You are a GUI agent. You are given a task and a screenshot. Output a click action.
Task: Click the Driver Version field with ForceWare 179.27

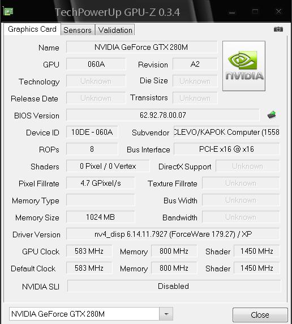[173, 234]
